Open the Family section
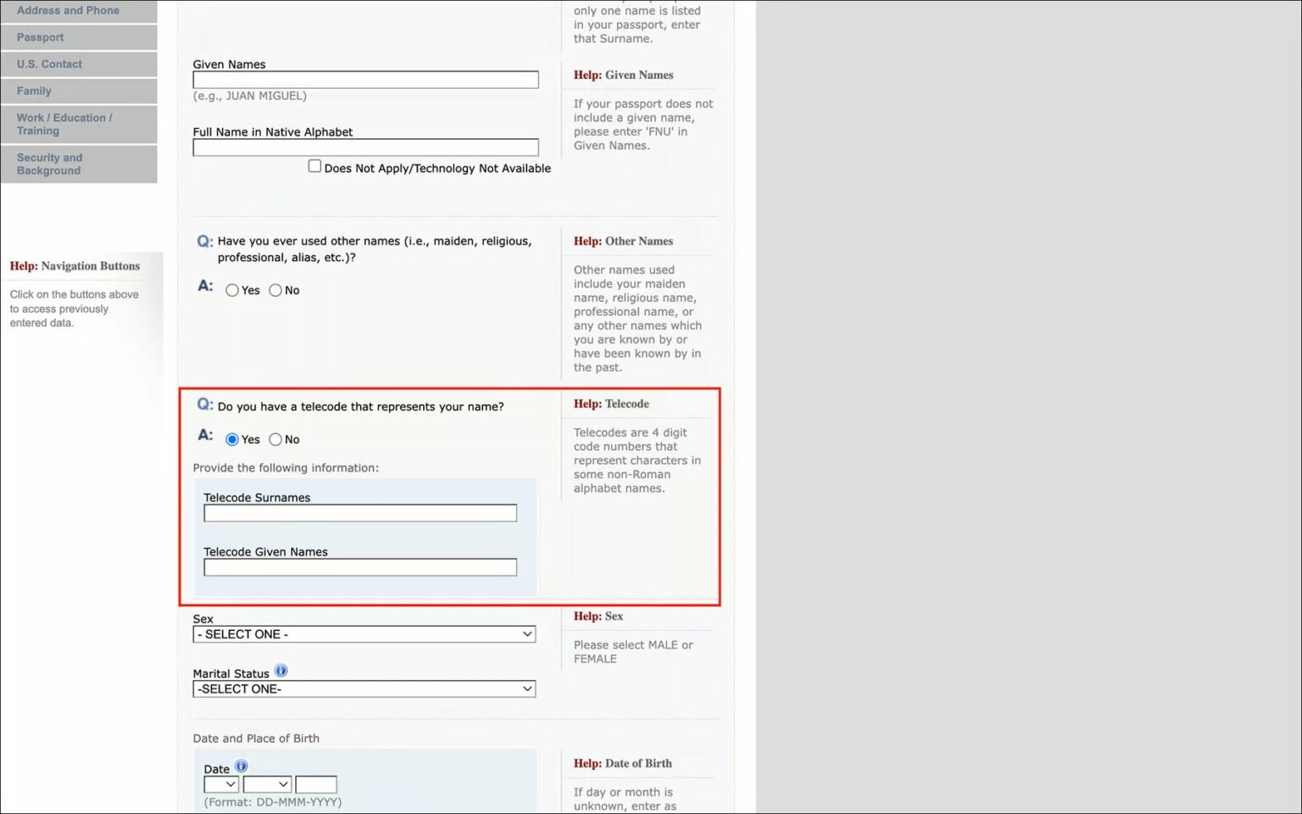1302x814 pixels. coord(78,91)
